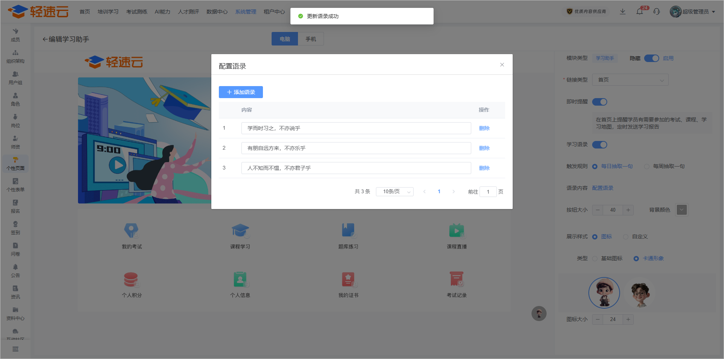Delete the quote 有朋自远方来，不亦乐乎
Image resolution: width=724 pixels, height=359 pixels.
click(484, 148)
